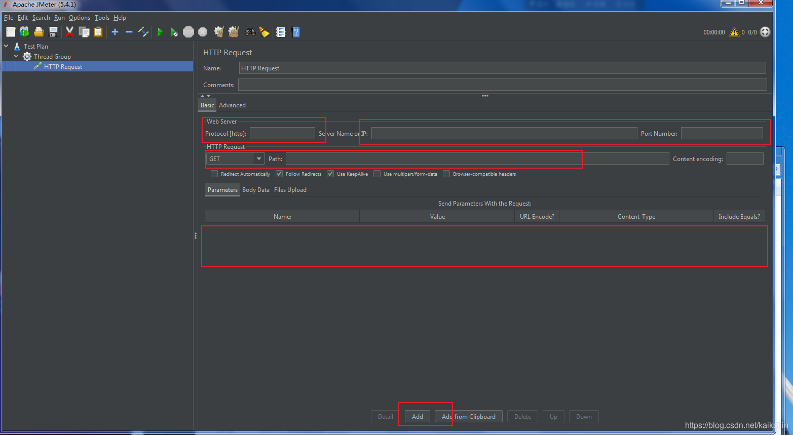Uncheck Follow Redirects checkbox
The height and width of the screenshot is (435, 793).
pos(279,174)
